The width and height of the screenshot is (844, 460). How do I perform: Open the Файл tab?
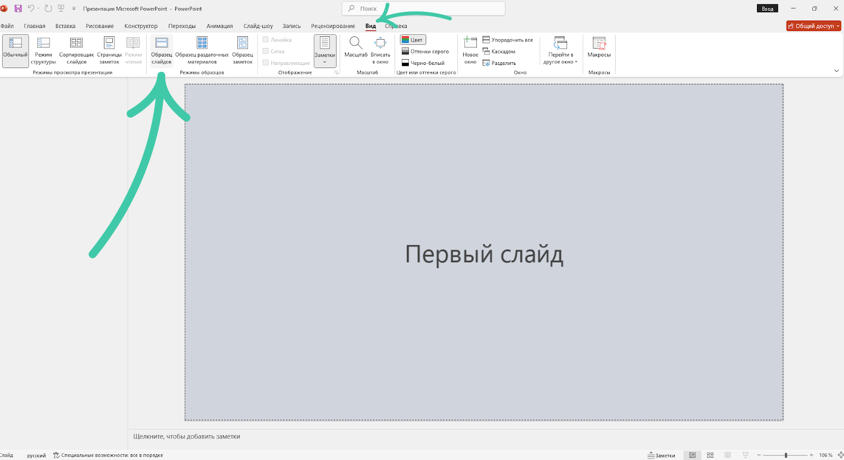point(7,26)
